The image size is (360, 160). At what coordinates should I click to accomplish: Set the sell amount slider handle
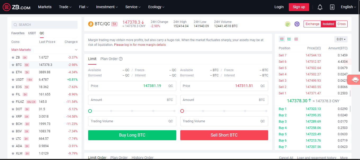pyautogui.click(x=182, y=111)
